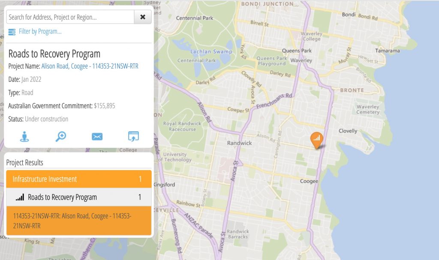The width and height of the screenshot is (439, 260).
Task: Click the Randwick label on the map
Action: 240,143
